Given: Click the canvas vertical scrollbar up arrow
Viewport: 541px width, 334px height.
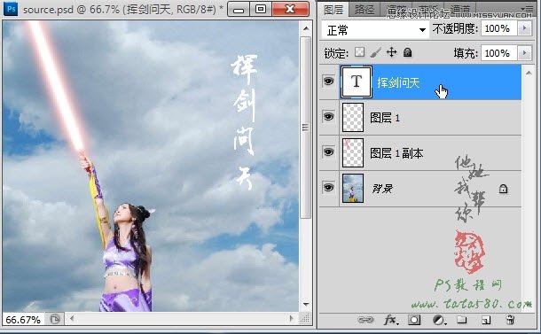Looking at the screenshot, I should (306, 28).
